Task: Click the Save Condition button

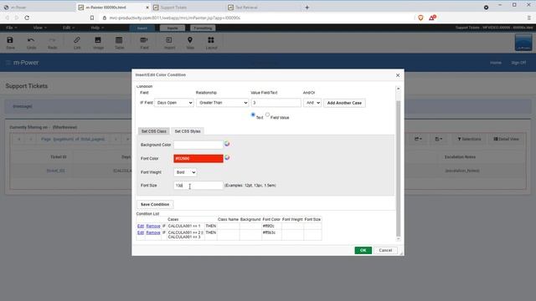Action: coord(155,204)
